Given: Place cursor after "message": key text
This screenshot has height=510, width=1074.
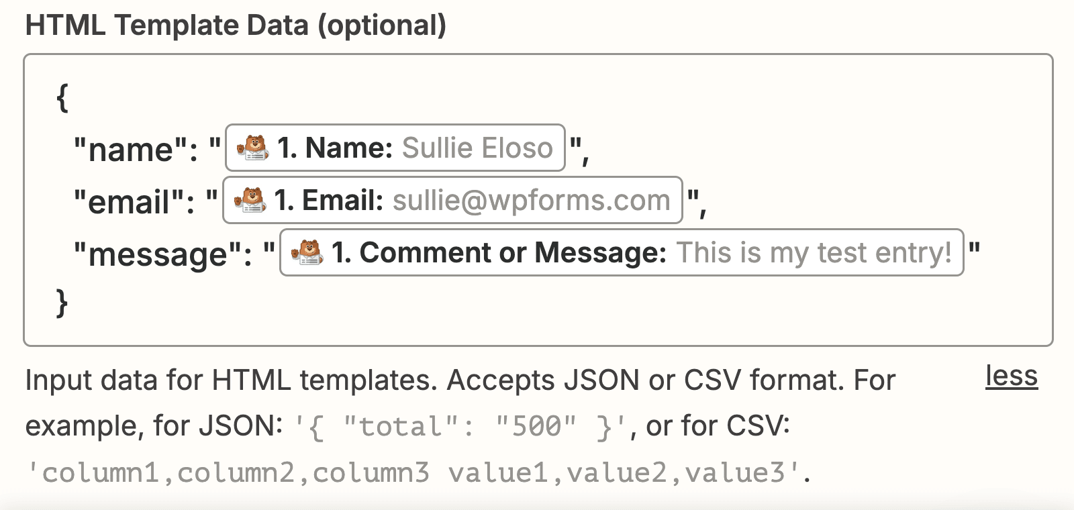Looking at the screenshot, I should pyautogui.click(x=254, y=254).
